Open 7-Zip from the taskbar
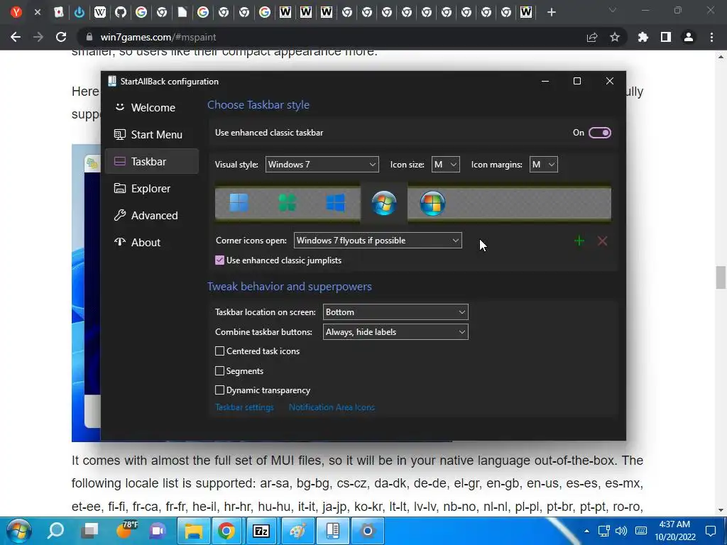This screenshot has height=545, width=727. [261, 531]
